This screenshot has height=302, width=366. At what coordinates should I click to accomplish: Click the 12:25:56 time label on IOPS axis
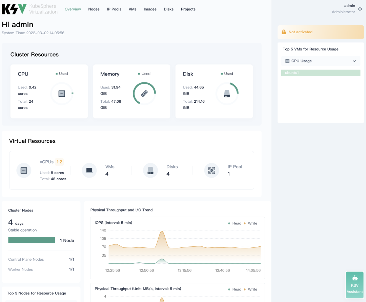pyautogui.click(x=113, y=270)
